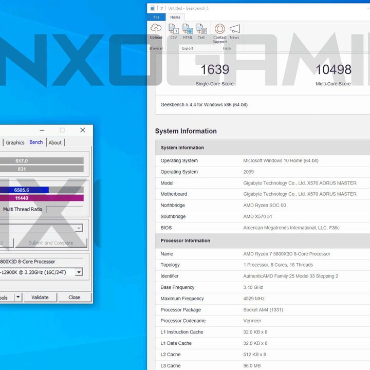Click Base Frequency 3.40 GHz value
This screenshot has height=370, width=370.
(x=253, y=287)
